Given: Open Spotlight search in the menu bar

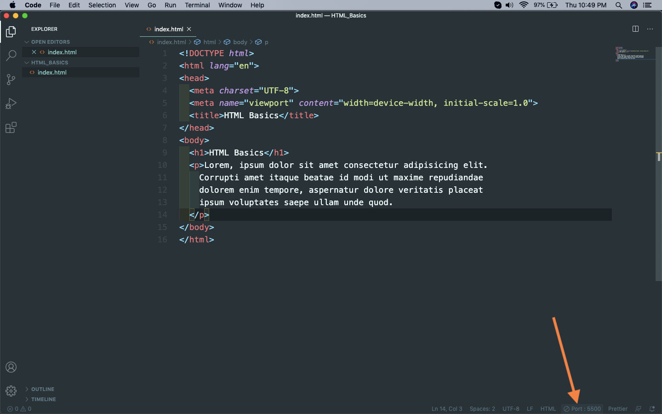Looking at the screenshot, I should coord(619,5).
